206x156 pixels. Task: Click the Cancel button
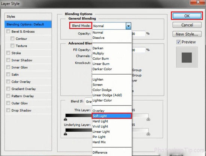tap(187, 25)
